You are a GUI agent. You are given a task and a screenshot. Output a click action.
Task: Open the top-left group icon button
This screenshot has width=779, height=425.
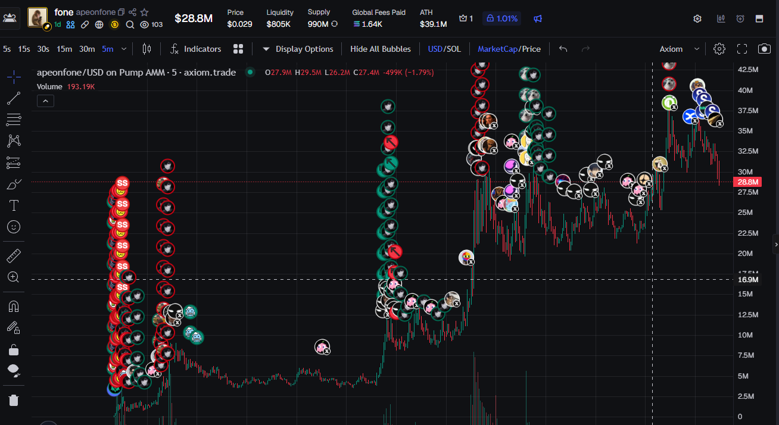point(10,18)
